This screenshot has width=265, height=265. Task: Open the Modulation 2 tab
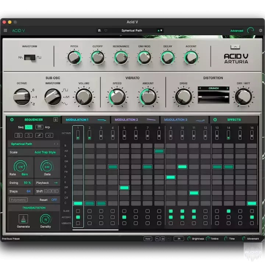(135, 120)
